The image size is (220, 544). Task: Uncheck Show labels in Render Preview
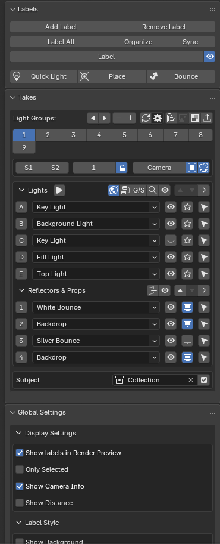(x=20, y=453)
